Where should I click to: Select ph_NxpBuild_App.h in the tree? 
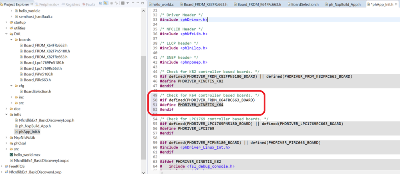35,126
